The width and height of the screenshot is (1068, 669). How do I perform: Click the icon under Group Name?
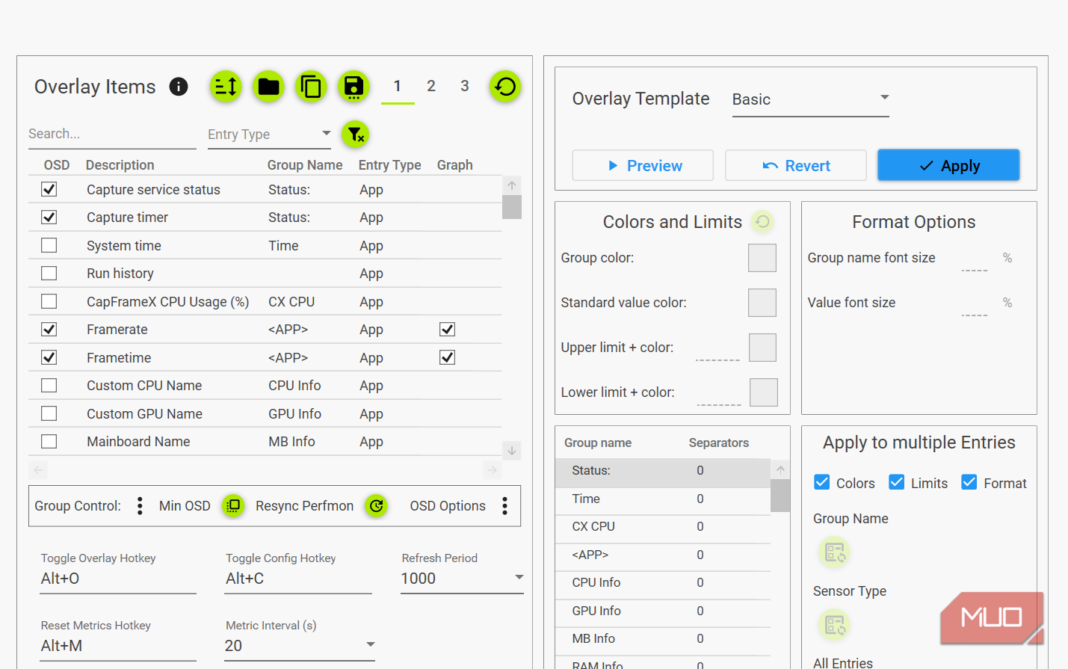click(835, 552)
